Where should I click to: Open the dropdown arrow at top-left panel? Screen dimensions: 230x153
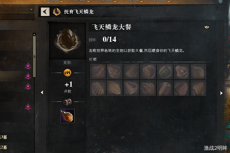coord(31,10)
